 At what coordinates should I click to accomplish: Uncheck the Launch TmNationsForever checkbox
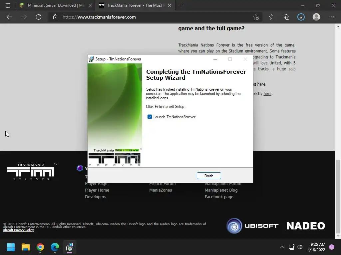[x=150, y=117]
